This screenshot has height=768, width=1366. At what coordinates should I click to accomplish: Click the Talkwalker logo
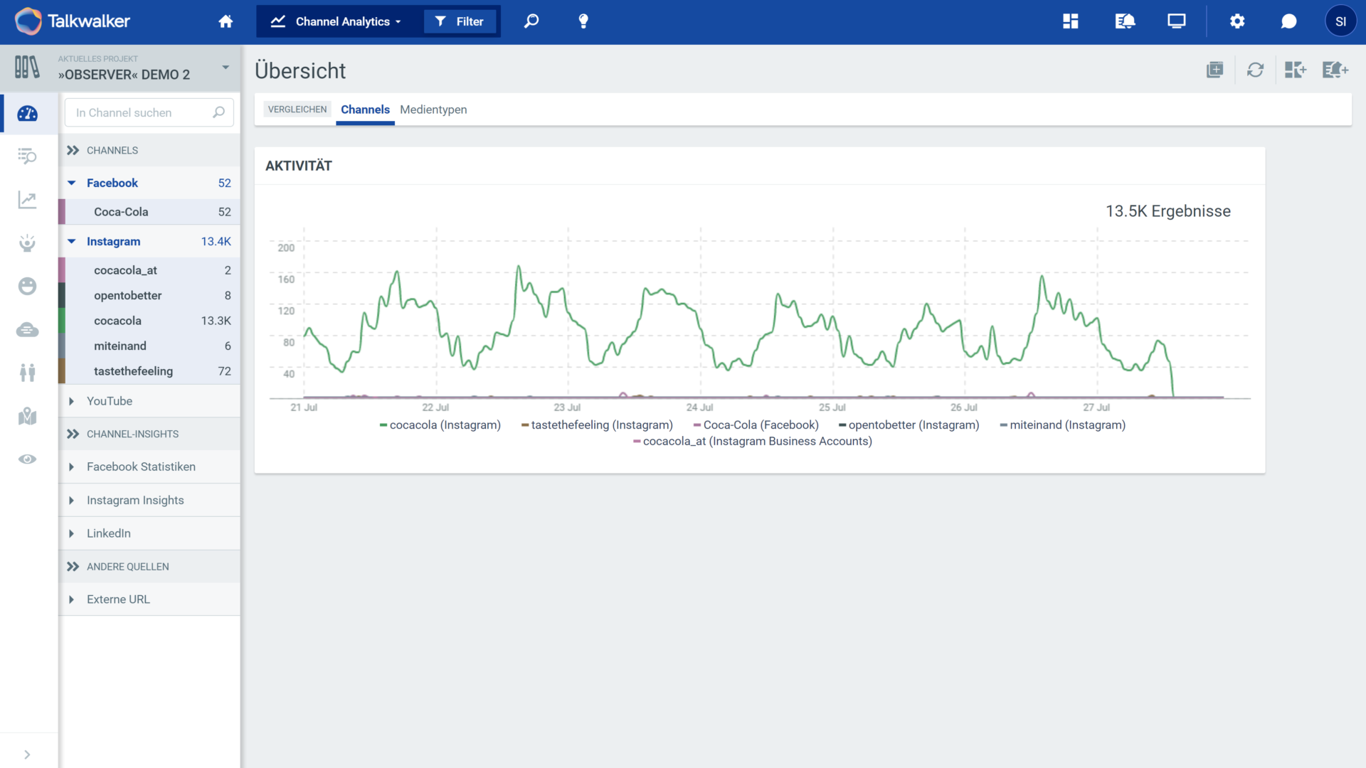[73, 21]
